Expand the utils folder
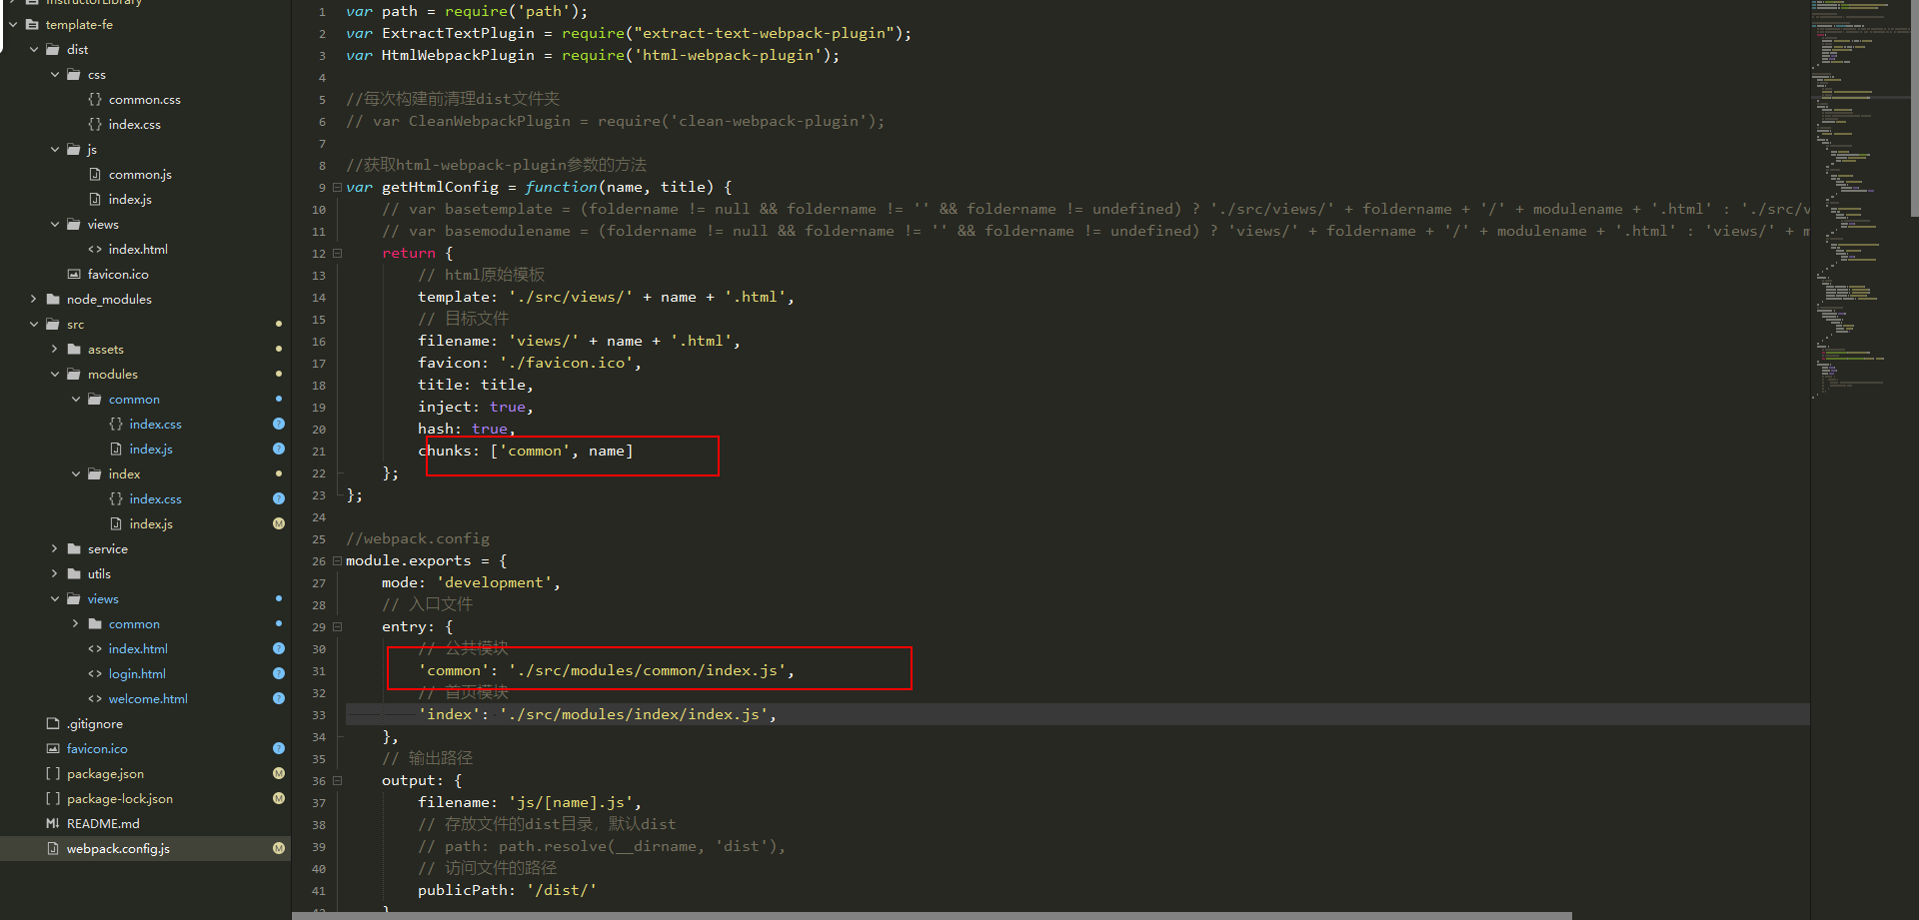 pyautogui.click(x=55, y=573)
